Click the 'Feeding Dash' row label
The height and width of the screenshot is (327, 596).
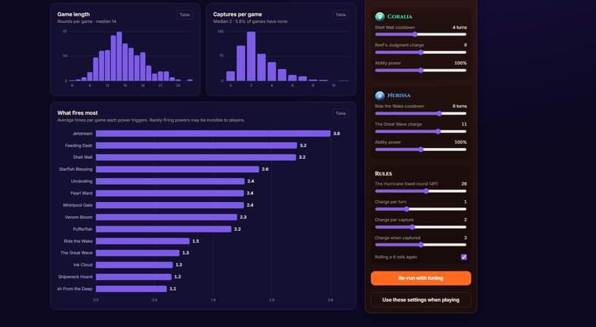click(x=78, y=145)
